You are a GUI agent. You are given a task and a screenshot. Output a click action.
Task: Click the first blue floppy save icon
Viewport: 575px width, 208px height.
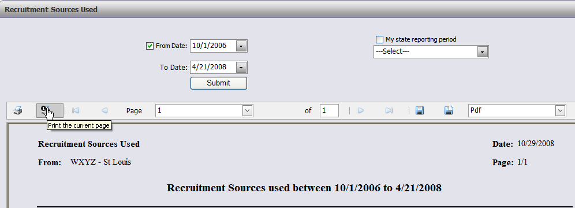[420, 110]
